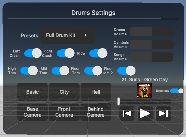Adjust the Drums Volume slider
Screen dimensions: 186x137
click(152, 32)
